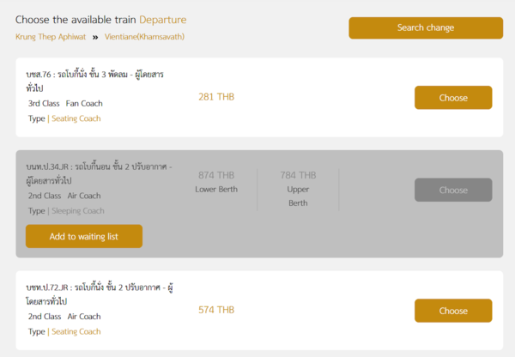Click the Krung Thep Aphiwat origin link
This screenshot has height=357, width=515.
coord(51,37)
